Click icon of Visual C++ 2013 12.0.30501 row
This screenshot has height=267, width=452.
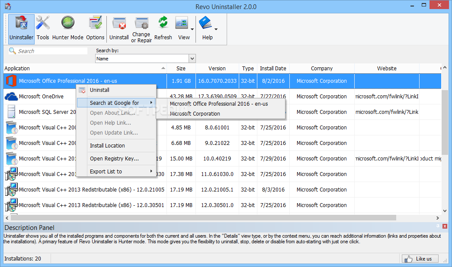point(12,205)
